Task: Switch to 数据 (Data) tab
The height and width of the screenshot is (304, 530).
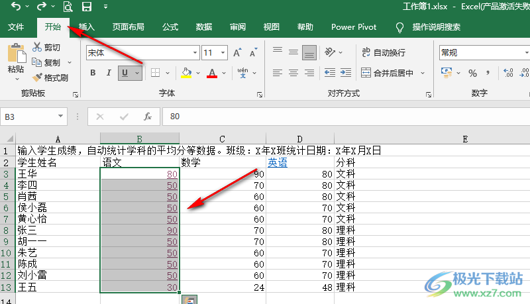Action: [x=204, y=27]
